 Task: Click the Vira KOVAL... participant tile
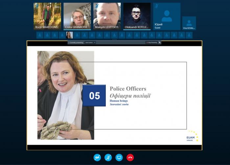189,23
